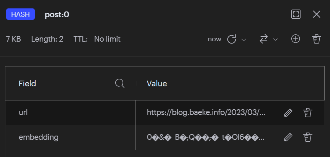Click the blog.baeke.info URL value
Screen dimensions: 330x157
206,113
